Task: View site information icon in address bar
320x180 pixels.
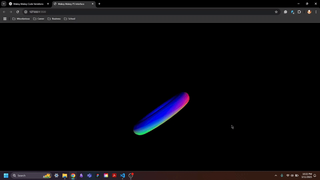Action: click(26, 12)
